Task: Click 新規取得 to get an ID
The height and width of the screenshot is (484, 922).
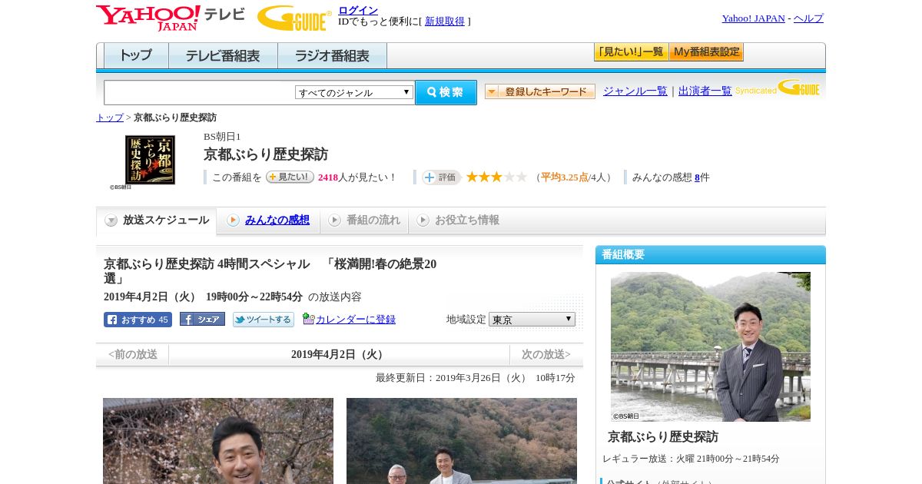Action: [x=445, y=22]
